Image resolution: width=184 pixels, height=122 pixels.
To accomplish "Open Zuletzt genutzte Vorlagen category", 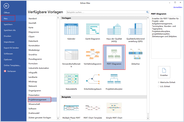I will [40, 118].
